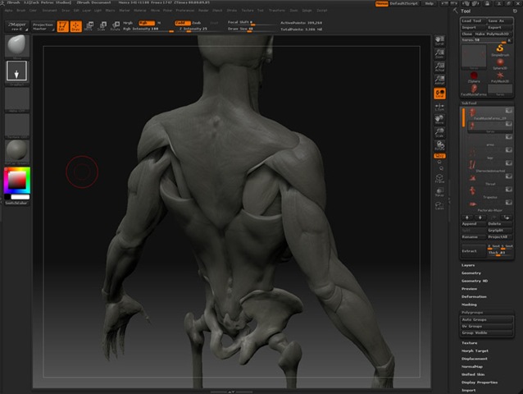Expand the Masking section
This screenshot has width=523, height=394.
(469, 305)
